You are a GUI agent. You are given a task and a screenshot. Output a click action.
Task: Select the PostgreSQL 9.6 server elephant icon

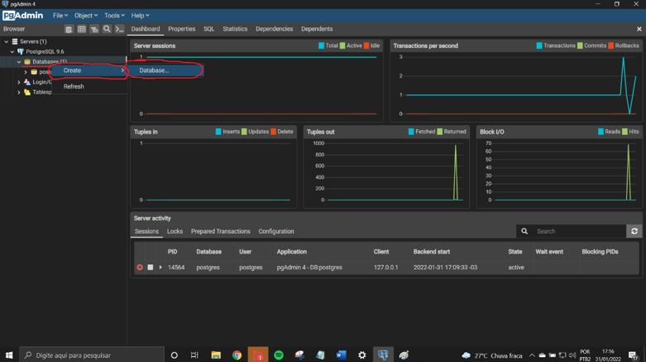coord(21,51)
